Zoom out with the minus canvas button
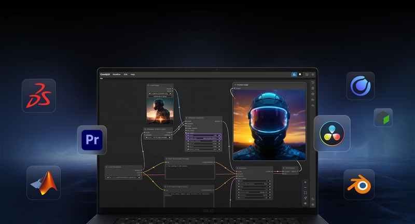 pyautogui.click(x=305, y=188)
